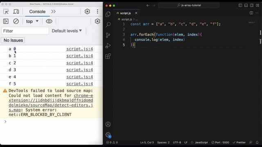Change end of line sequence LF
The image size is (262, 147).
tap(186, 143)
